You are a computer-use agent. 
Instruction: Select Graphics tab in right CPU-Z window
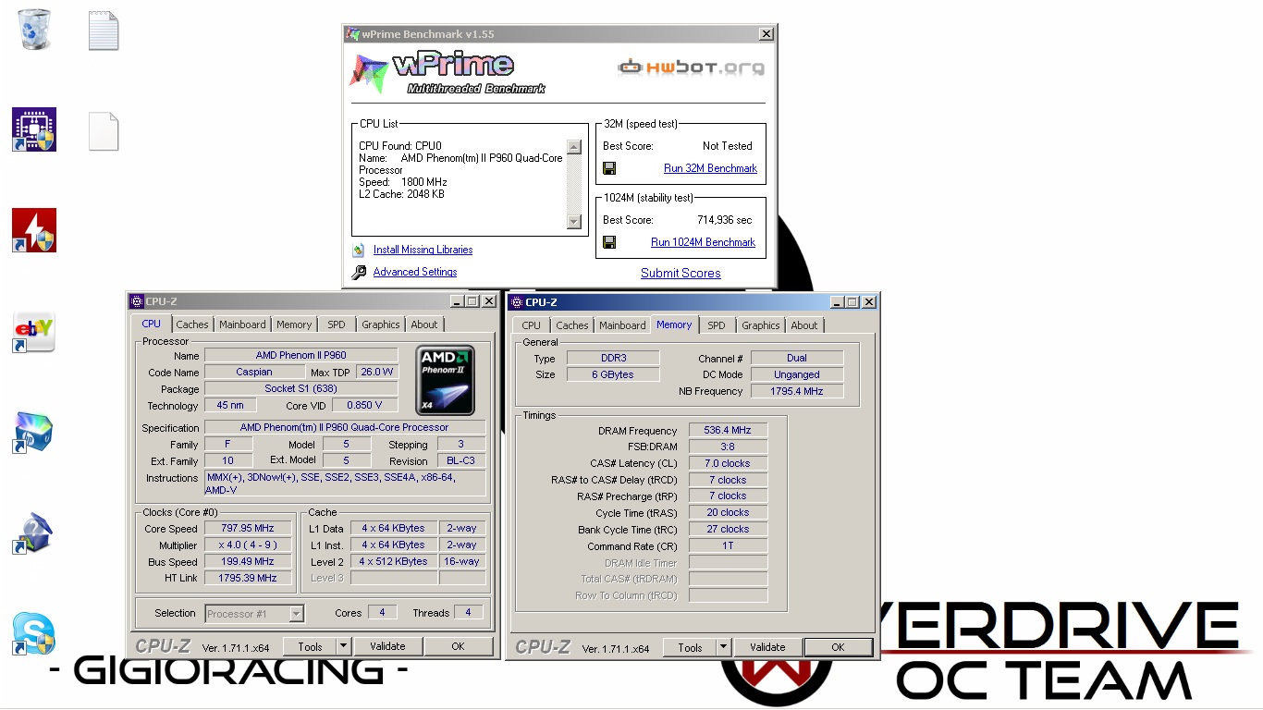coord(761,325)
